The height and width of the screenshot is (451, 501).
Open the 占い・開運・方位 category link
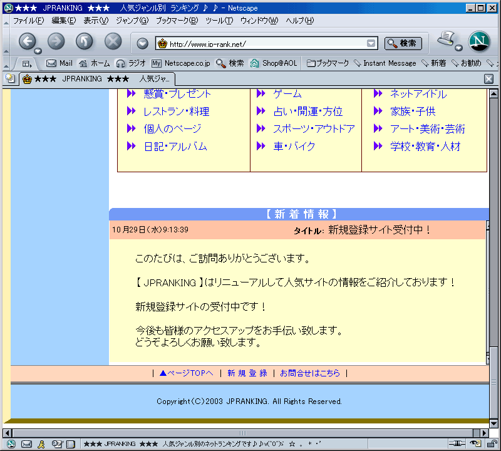point(308,111)
